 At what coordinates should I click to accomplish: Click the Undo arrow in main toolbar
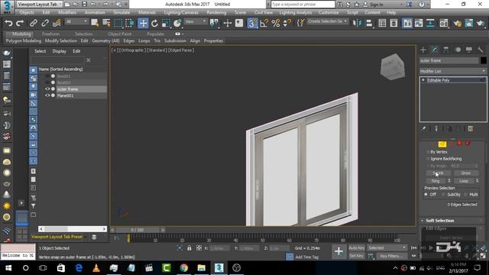[8, 23]
